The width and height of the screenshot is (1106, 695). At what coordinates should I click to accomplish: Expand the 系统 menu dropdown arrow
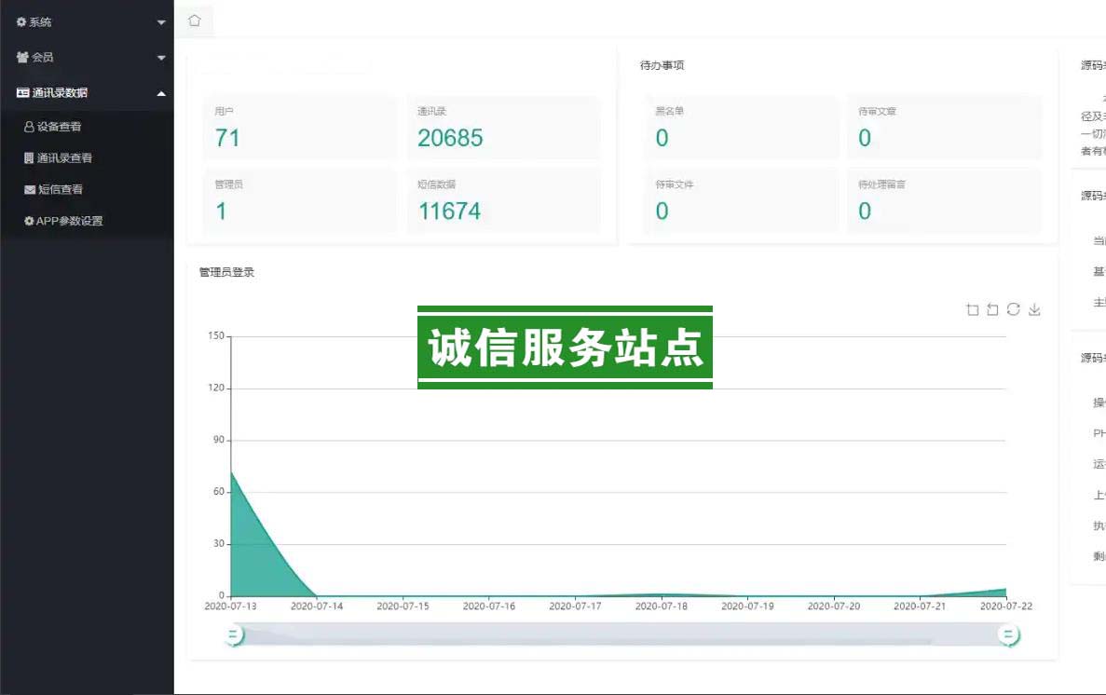(161, 22)
